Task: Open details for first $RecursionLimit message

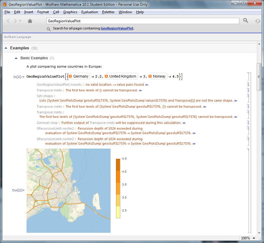Action: pos(194,133)
